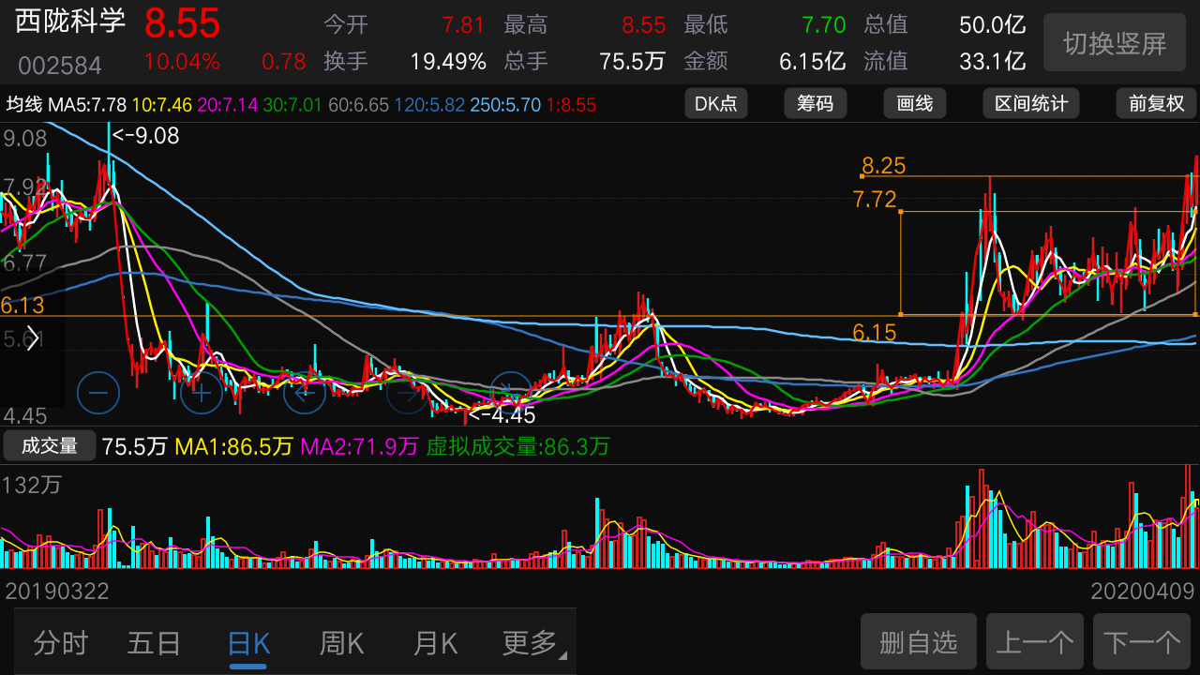Select the 周K weekly candlestick tab
Screen dimensions: 1200x675
click(342, 643)
